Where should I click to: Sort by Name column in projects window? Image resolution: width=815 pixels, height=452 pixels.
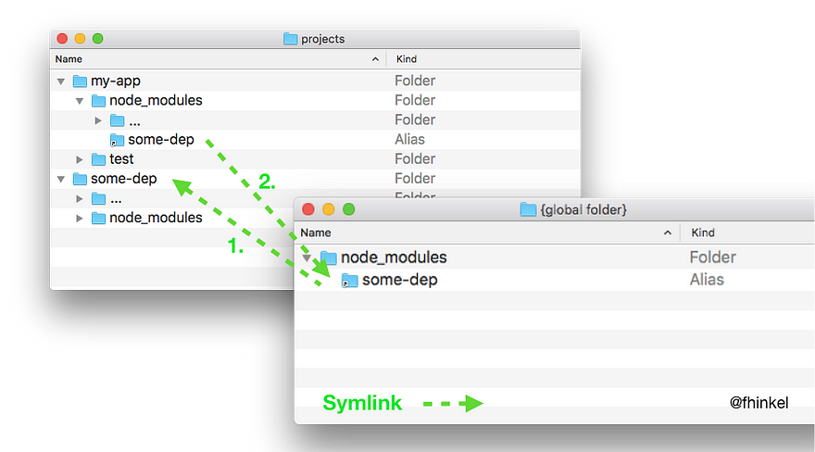[x=69, y=59]
